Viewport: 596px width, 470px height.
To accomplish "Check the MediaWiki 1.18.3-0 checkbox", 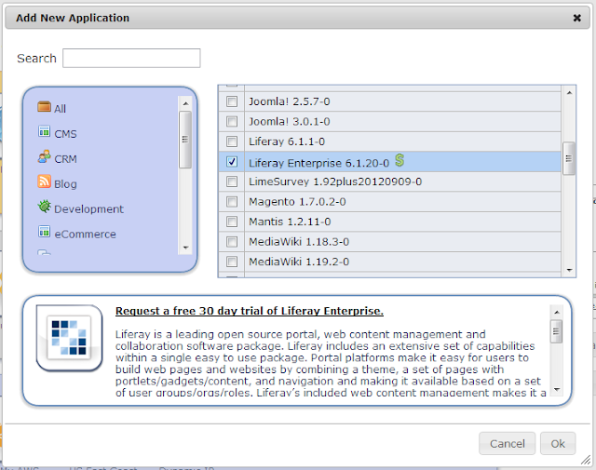I will click(232, 242).
